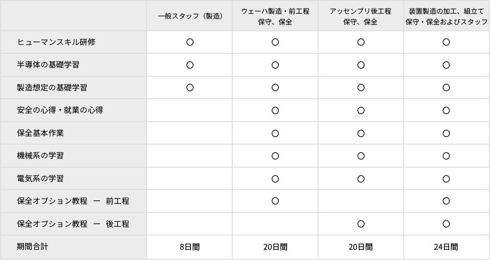Screen dimensions: 490x260
Task: Select the アッセンブリ後工程 column header
Action: click(x=361, y=16)
